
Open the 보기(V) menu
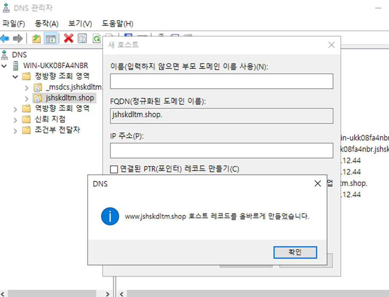80,23
